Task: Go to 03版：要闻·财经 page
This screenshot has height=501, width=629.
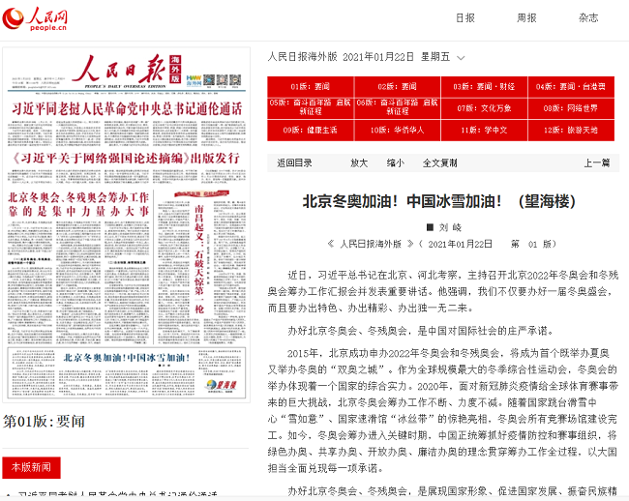Action: click(484, 87)
